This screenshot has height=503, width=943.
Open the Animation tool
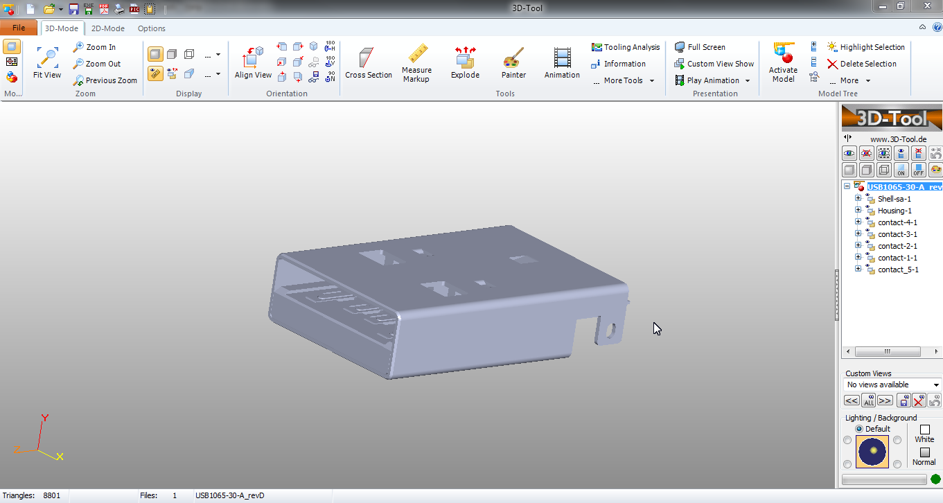pyautogui.click(x=562, y=64)
